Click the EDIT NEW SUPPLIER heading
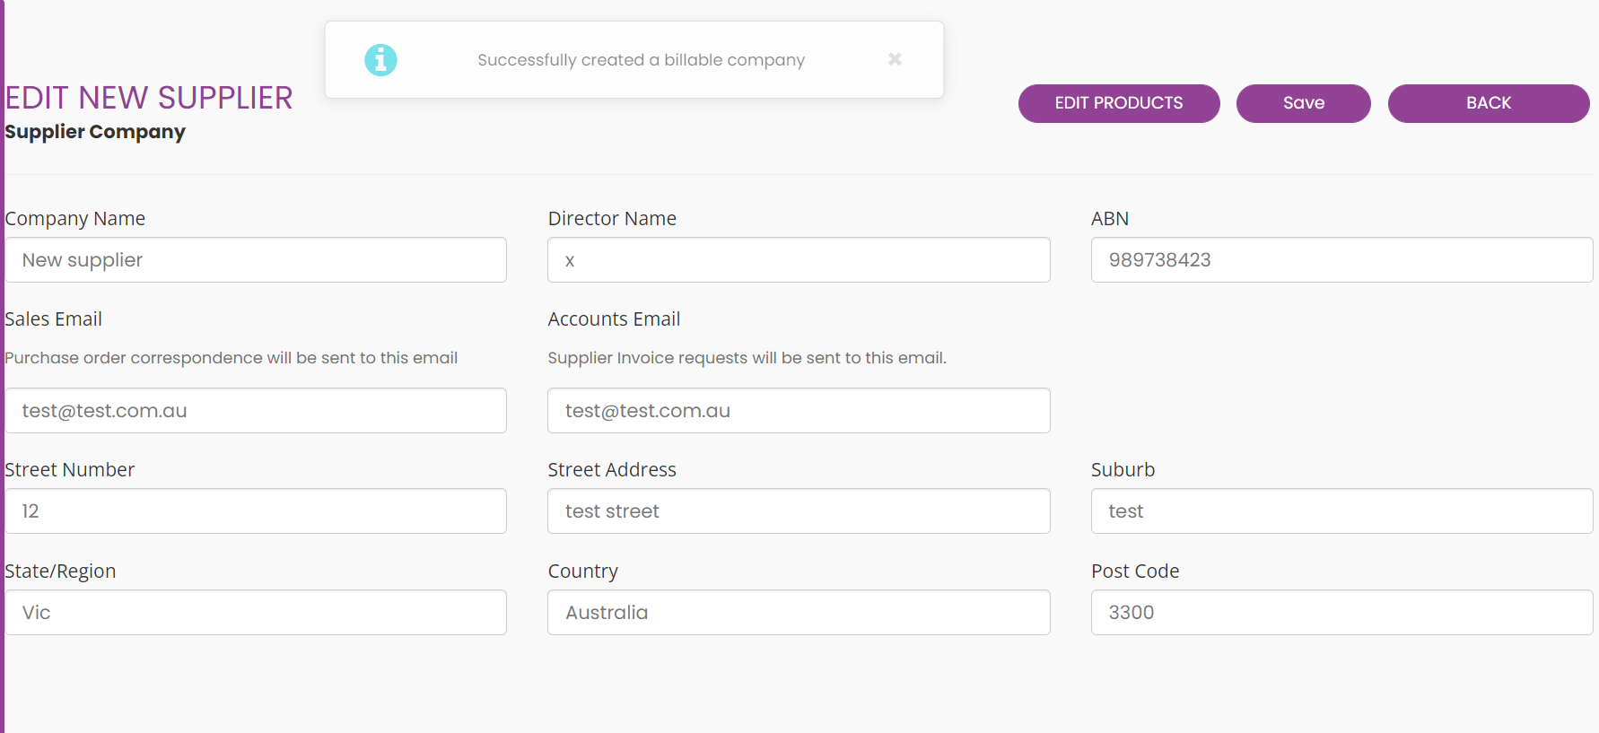The image size is (1599, 733). point(149,98)
